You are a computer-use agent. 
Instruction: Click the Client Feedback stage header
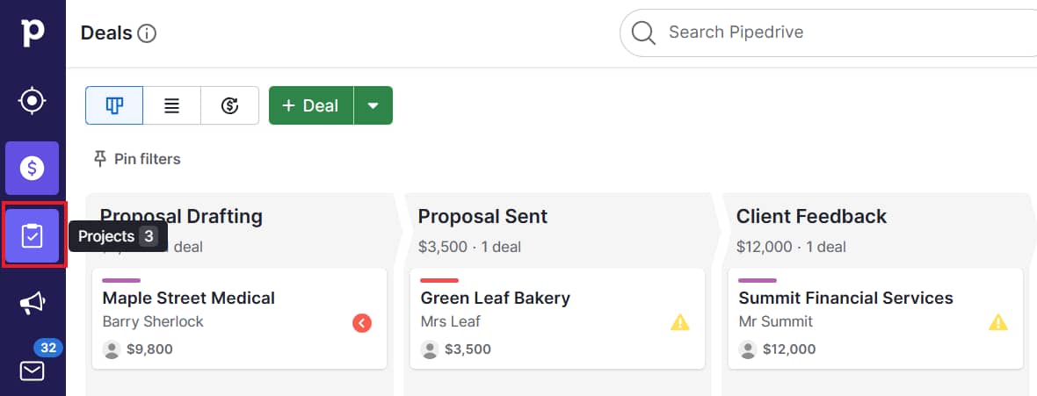pos(811,217)
